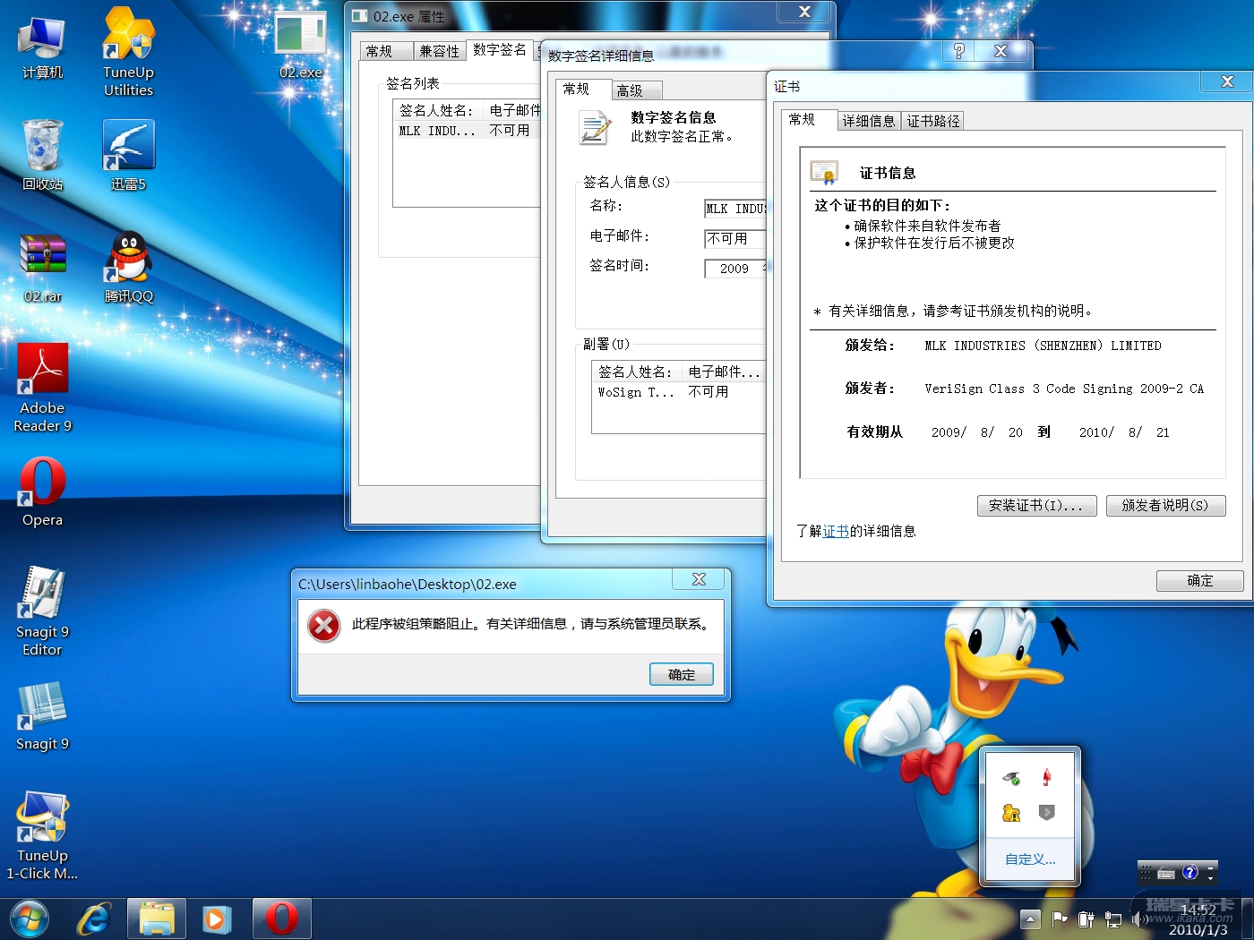The width and height of the screenshot is (1254, 940).
Task: Click the gray shield icon in tray popup
Action: [1046, 813]
